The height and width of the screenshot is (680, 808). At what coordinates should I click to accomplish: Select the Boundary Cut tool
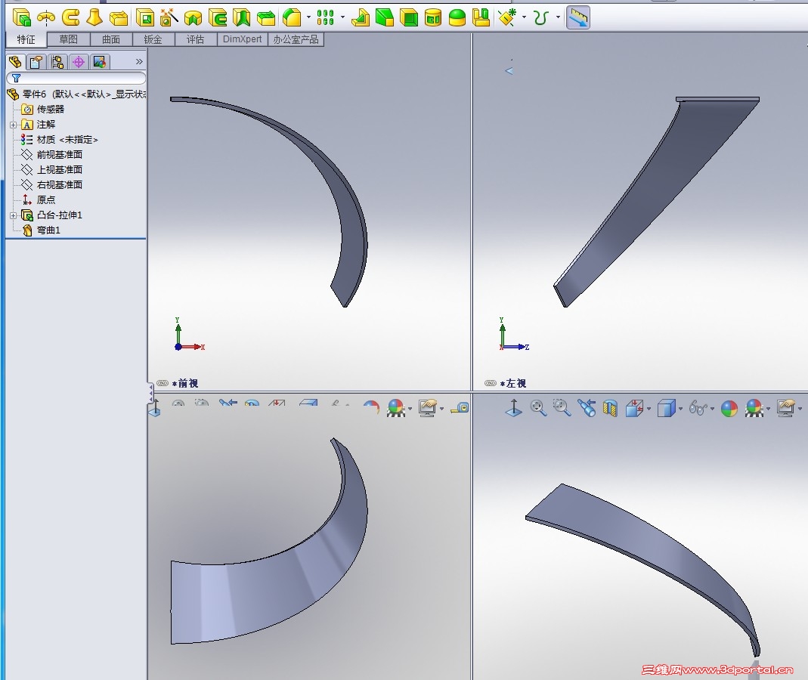tap(266, 19)
